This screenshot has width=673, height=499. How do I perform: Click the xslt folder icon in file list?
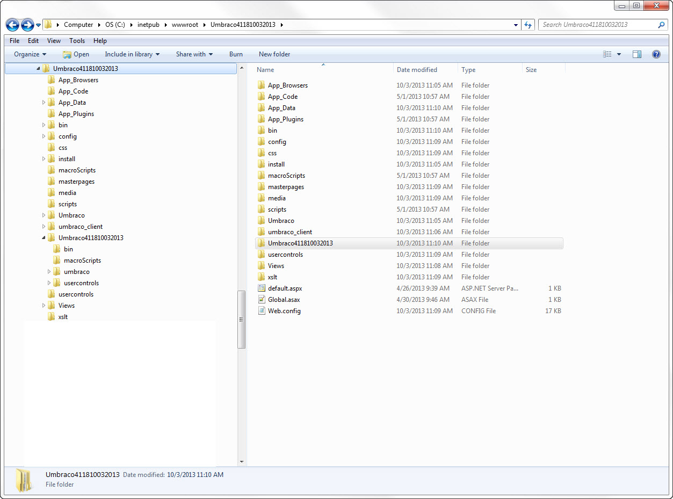(262, 277)
